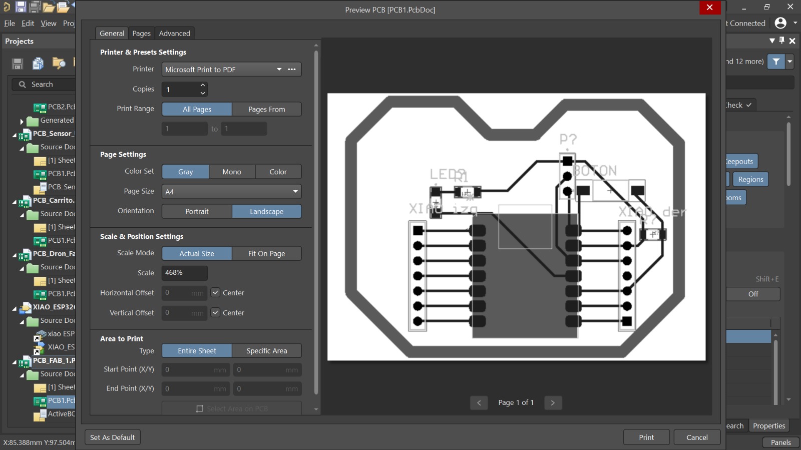Click the PCB_Sensor project icon

point(25,134)
